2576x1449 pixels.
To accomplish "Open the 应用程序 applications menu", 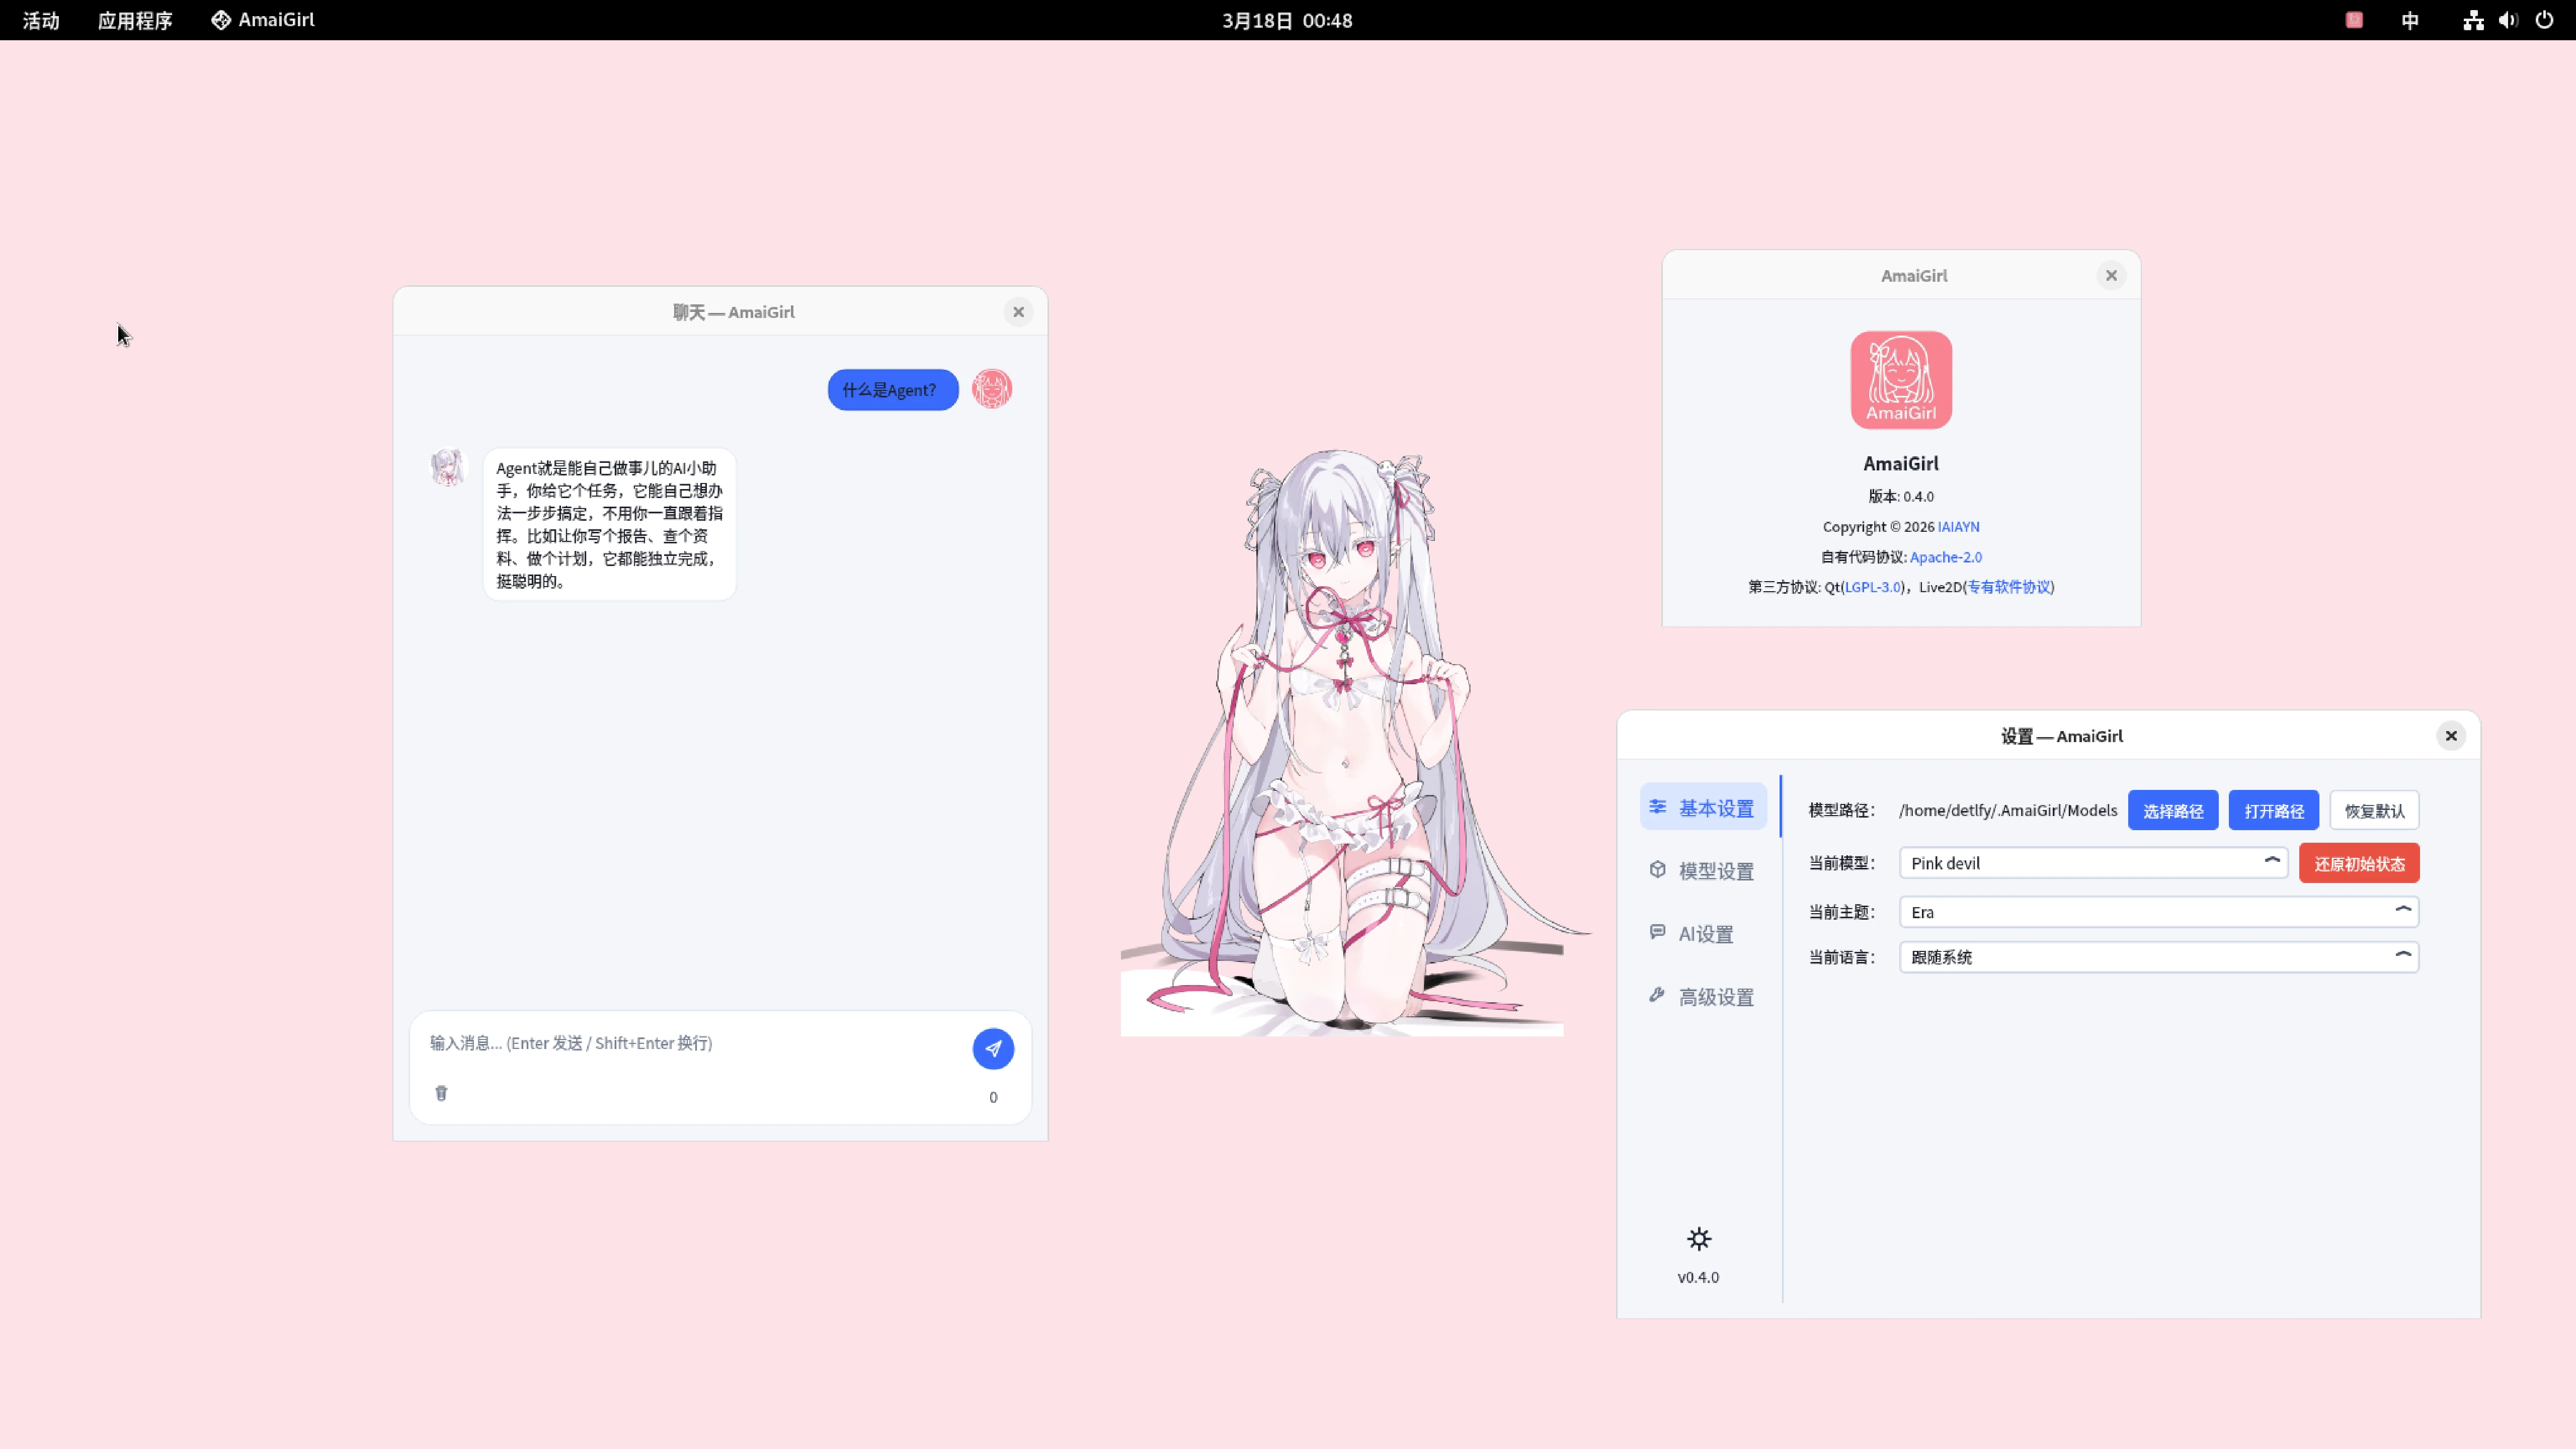I will 135,20.
